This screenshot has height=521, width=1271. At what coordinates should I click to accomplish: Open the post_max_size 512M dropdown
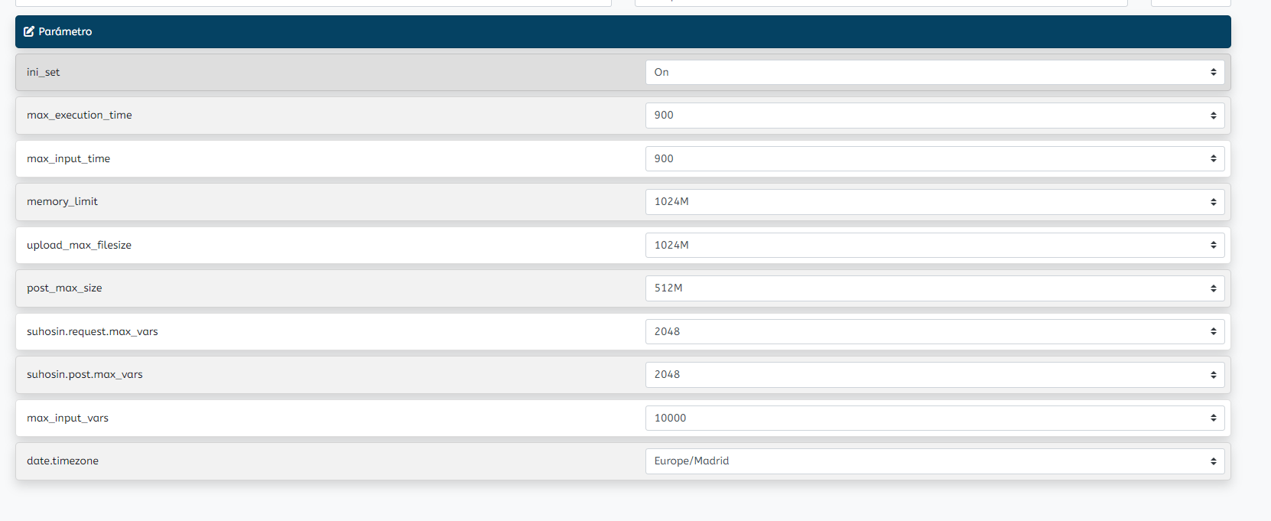tap(935, 288)
